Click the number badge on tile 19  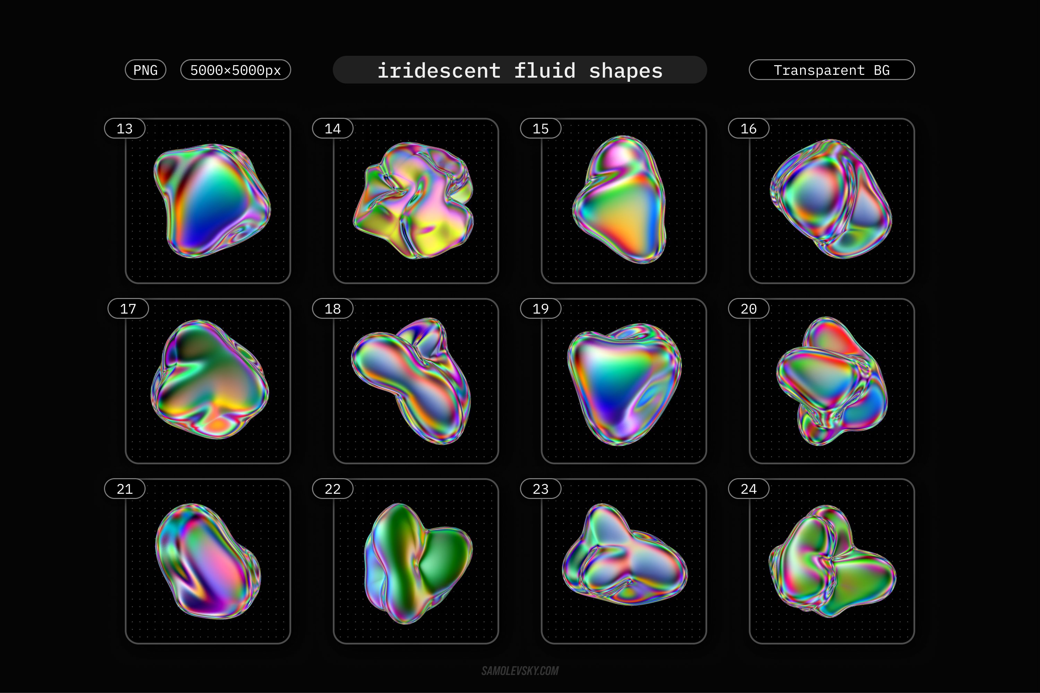coord(540,308)
